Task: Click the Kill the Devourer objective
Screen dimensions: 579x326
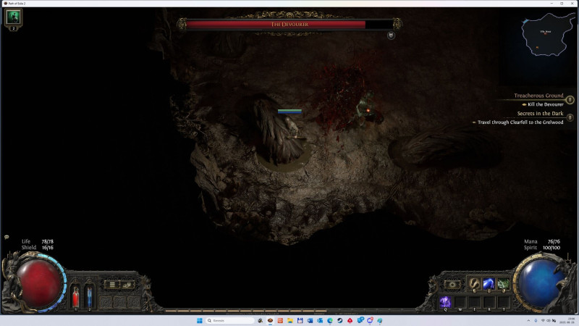Action: (546, 104)
